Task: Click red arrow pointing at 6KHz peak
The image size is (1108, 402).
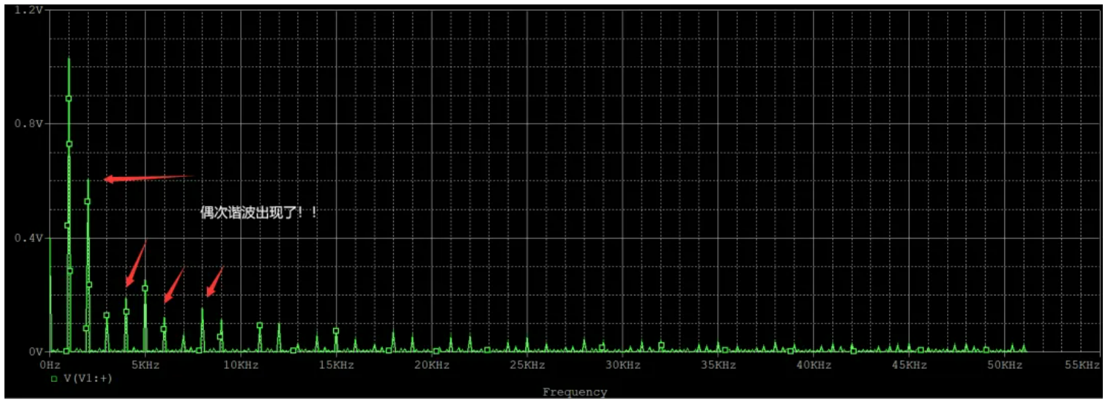Action: (x=174, y=285)
